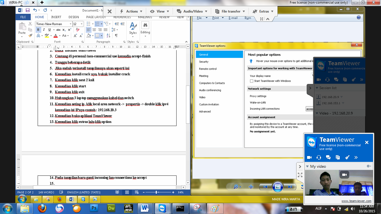Image resolution: width=381 pixels, height=214 pixels.
Task: Click the Center alignment icon
Action: tap(94, 30)
